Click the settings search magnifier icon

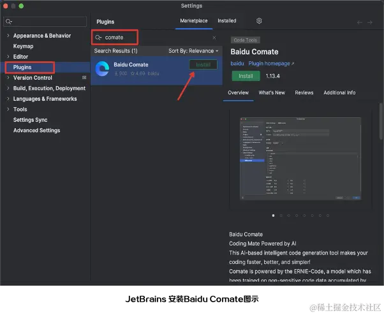(x=9, y=22)
